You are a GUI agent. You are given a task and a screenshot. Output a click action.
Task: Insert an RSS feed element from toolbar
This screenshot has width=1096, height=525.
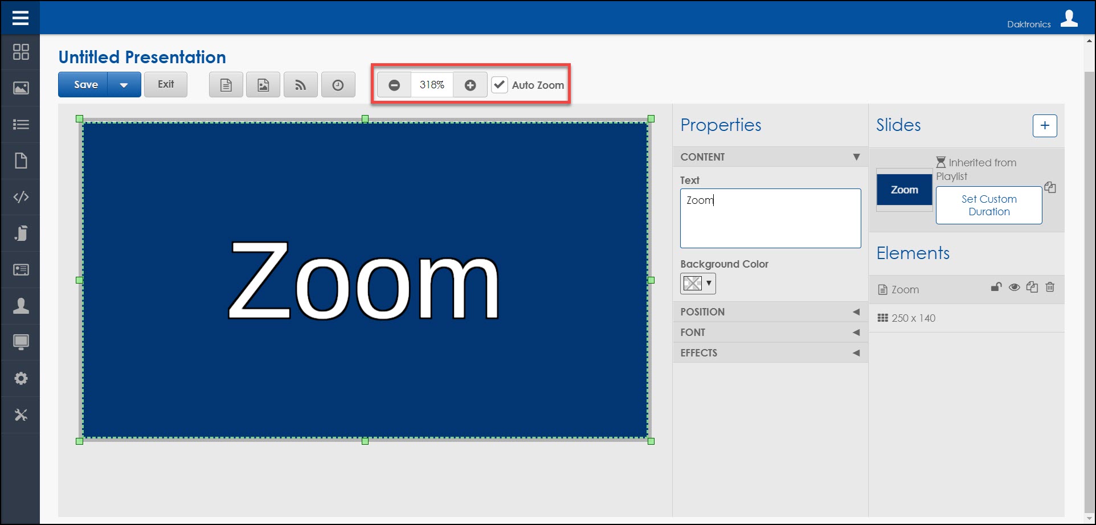tap(301, 84)
